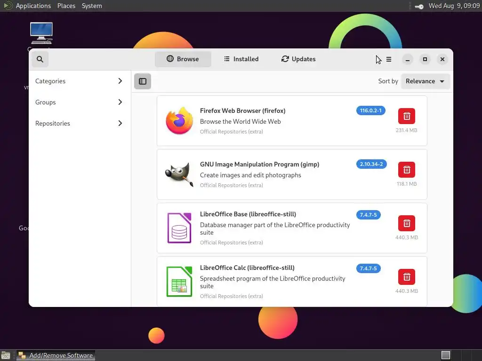Click the Firefox version badge 116.0.2-1
Screen dimensions: 482x361
click(x=371, y=110)
